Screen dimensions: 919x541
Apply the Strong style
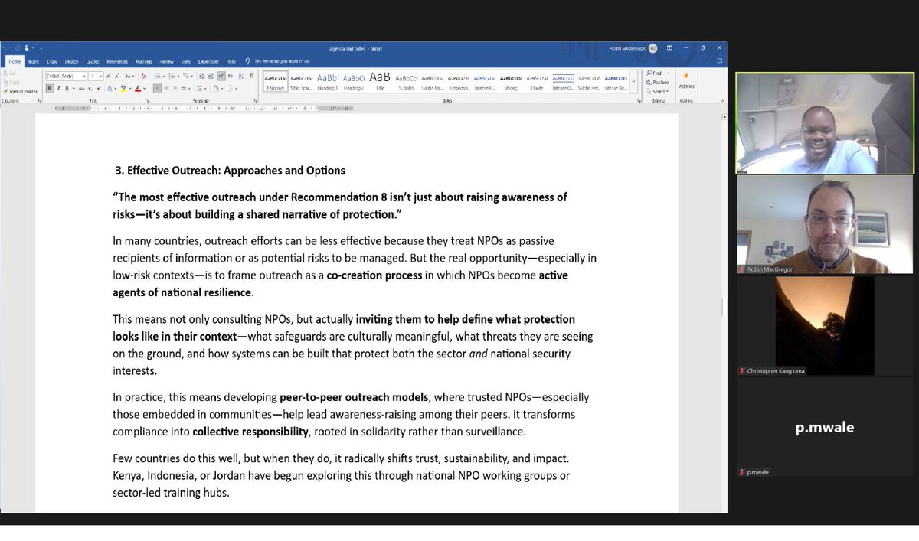tap(510, 81)
